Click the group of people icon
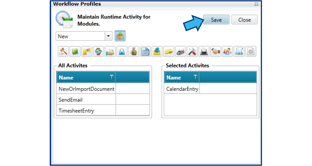The height and width of the screenshot is (166, 312). 228,51
